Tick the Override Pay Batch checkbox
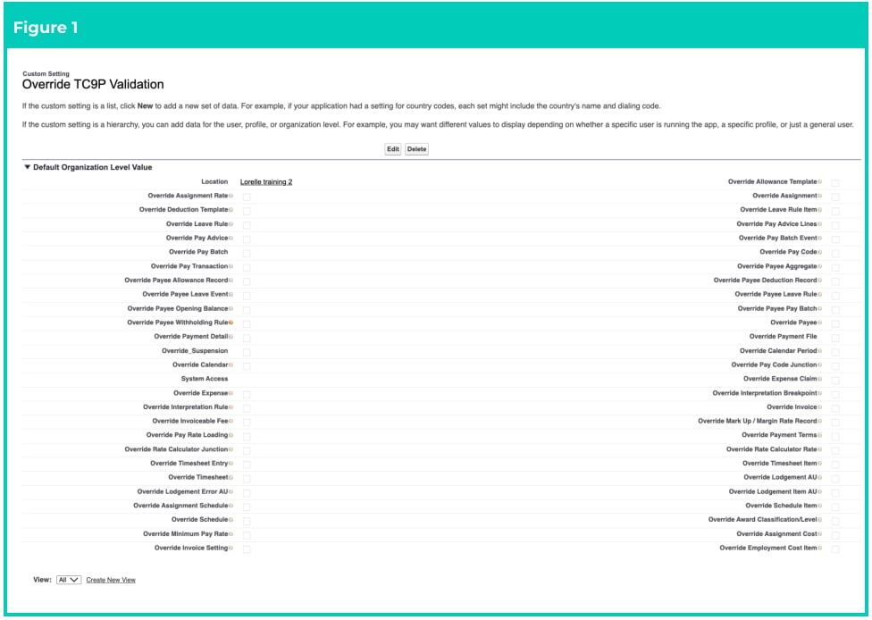 tap(247, 253)
